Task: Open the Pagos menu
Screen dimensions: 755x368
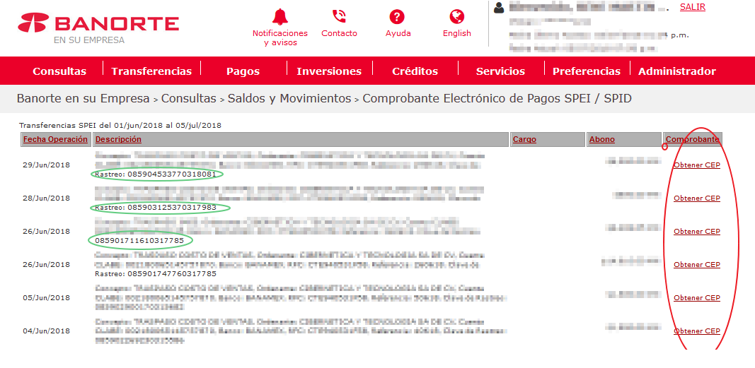Action: (243, 71)
